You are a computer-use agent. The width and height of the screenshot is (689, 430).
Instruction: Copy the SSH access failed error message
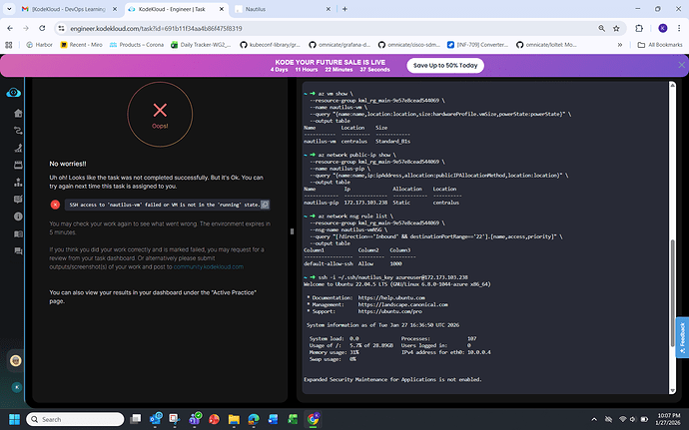pyautogui.click(x=265, y=205)
